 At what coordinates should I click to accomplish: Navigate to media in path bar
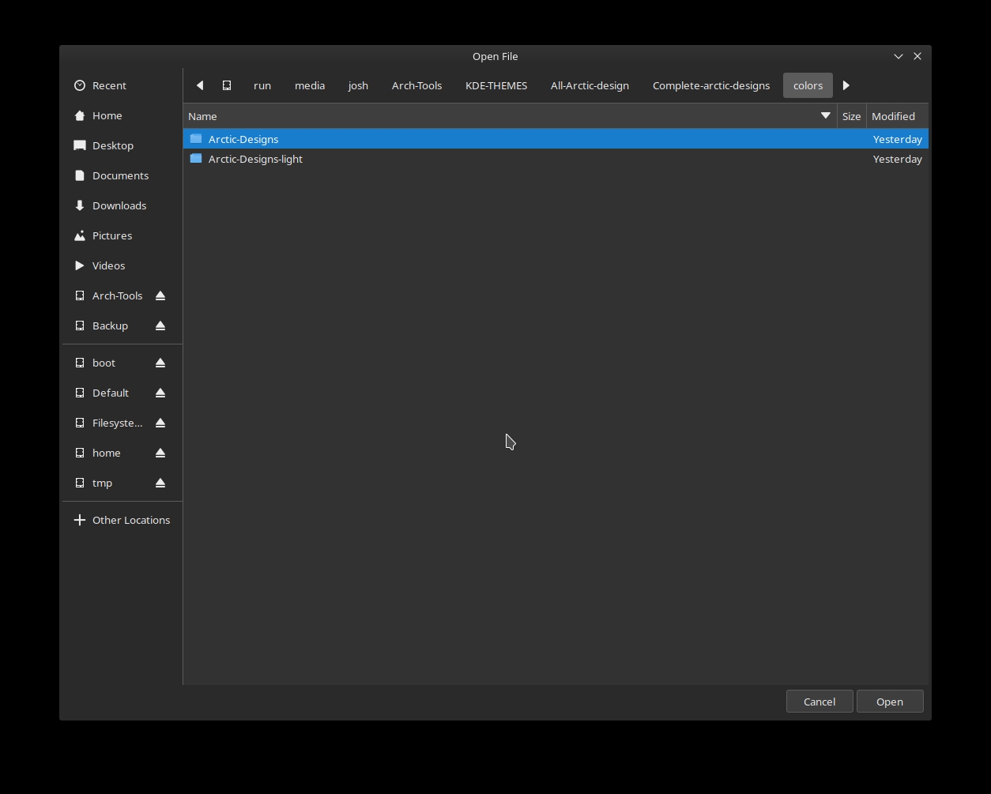coord(310,85)
